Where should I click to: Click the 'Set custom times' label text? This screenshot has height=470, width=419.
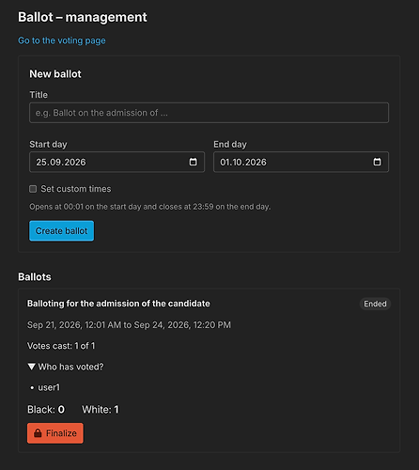coord(76,189)
